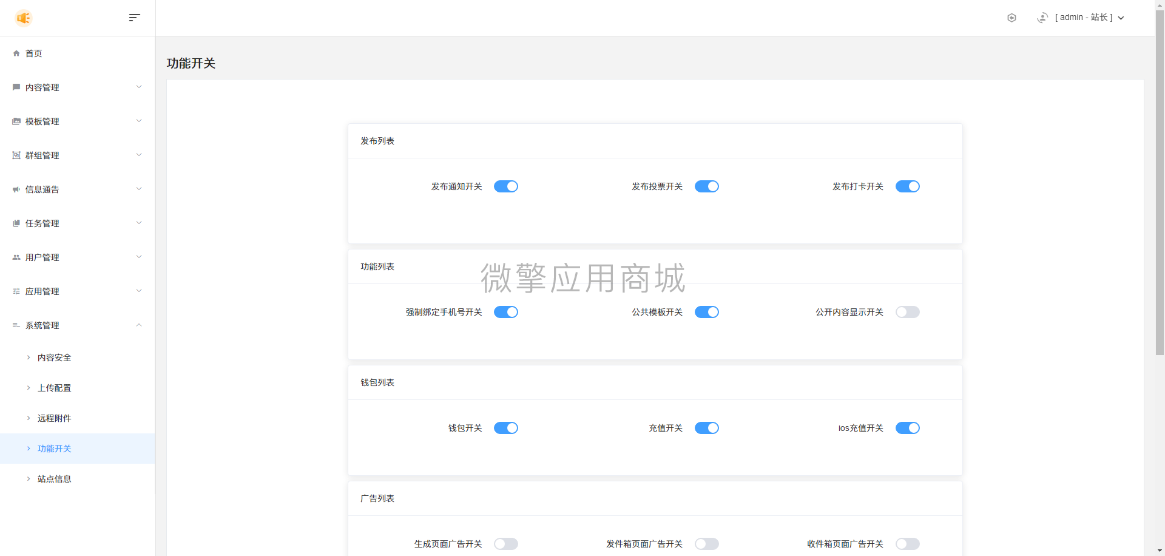Click the list icon beside 系统管理
The height and width of the screenshot is (556, 1165).
(x=16, y=325)
